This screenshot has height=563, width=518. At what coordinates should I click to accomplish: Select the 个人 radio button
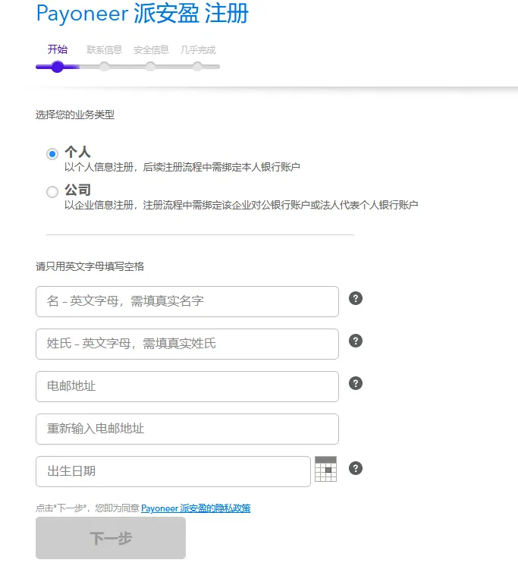click(x=52, y=154)
